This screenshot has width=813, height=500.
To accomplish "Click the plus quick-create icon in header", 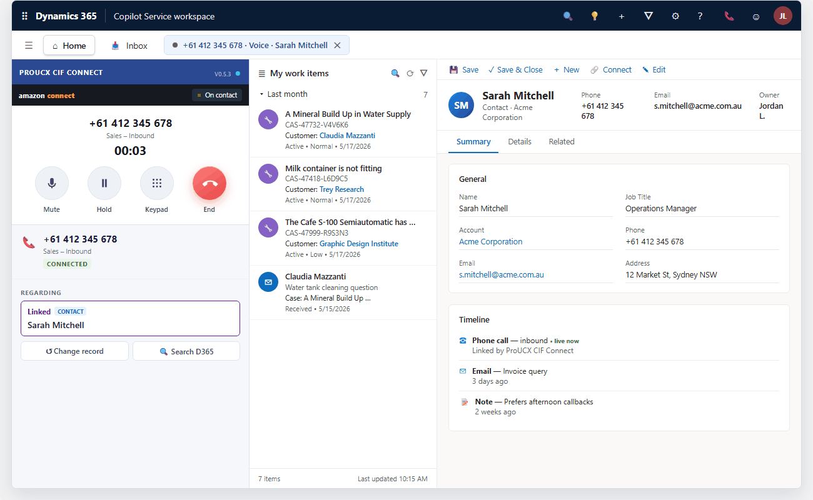I will (622, 16).
